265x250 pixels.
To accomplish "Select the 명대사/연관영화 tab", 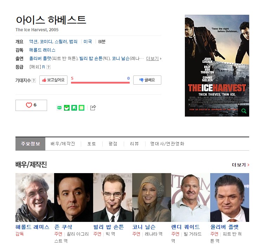I will click(167, 144).
